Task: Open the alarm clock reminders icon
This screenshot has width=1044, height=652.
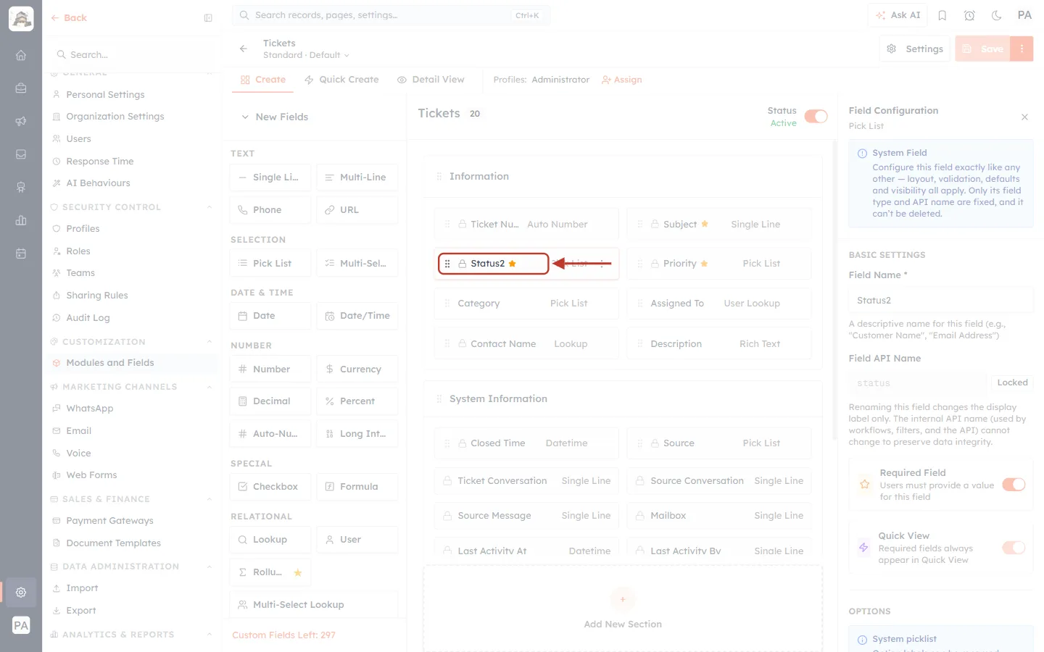Action: tap(969, 15)
